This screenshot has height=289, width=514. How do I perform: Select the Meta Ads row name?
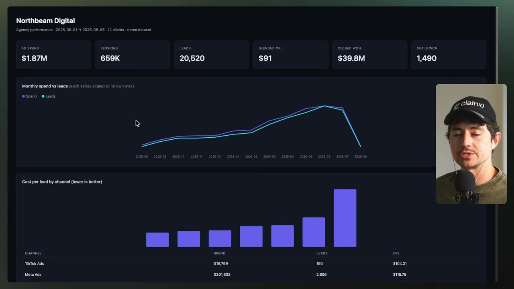tap(33, 275)
